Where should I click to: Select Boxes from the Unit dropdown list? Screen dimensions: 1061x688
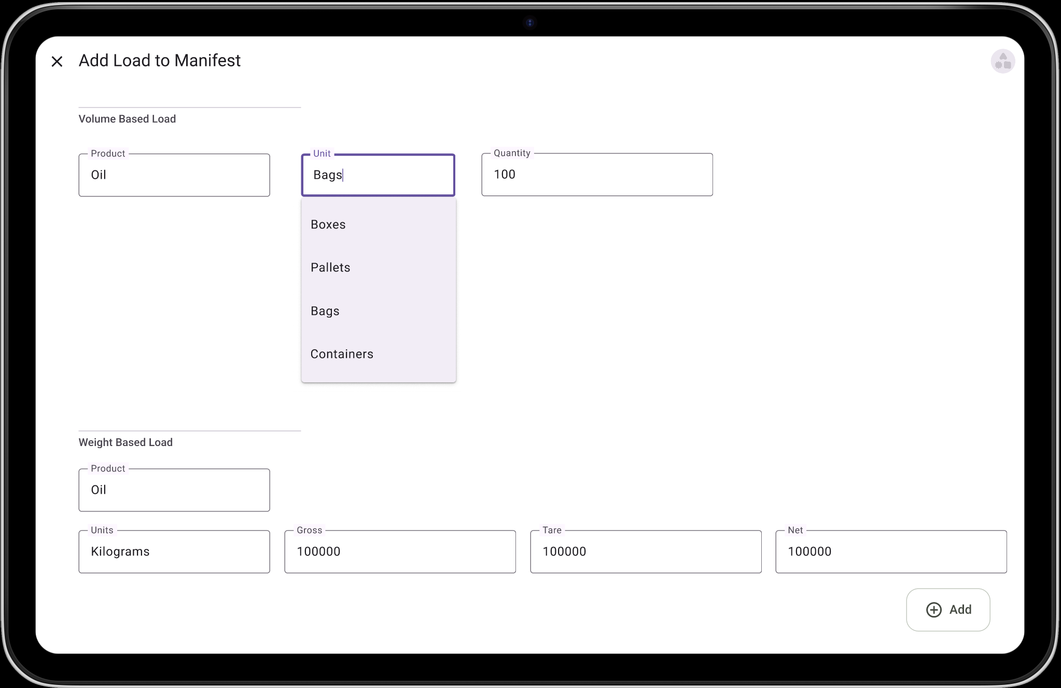328,224
